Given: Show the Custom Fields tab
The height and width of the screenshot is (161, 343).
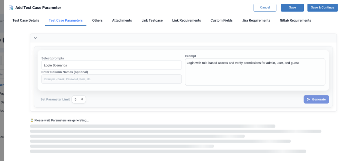Looking at the screenshot, I should pyautogui.click(x=221, y=20).
